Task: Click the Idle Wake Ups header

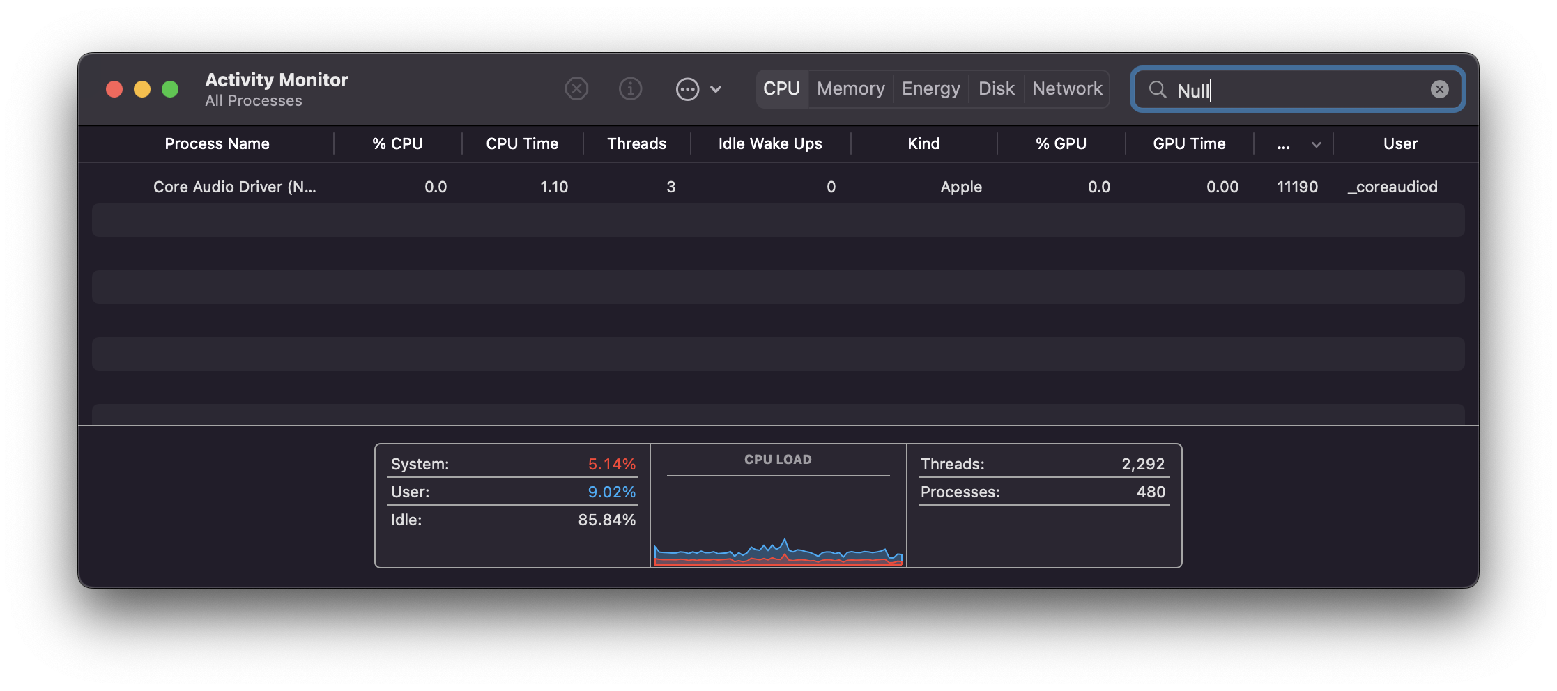Action: click(770, 144)
